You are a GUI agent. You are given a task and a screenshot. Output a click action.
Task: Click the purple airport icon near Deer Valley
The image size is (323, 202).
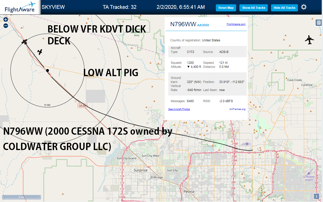pyautogui.click(x=247, y=143)
